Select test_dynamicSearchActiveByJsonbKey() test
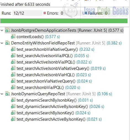 60,107
